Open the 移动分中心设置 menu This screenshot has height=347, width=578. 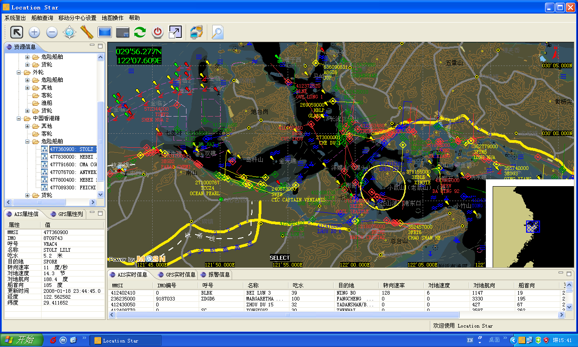(77, 18)
